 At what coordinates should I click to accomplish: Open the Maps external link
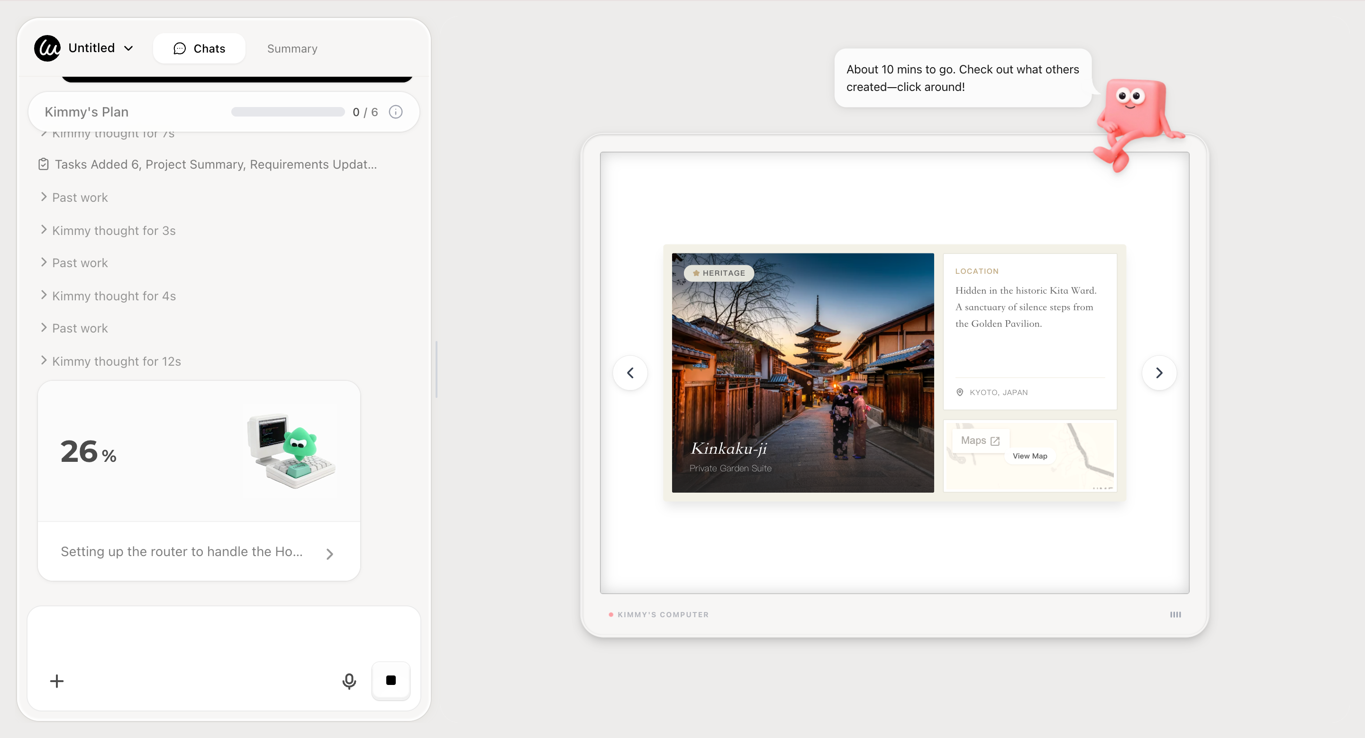tap(980, 441)
